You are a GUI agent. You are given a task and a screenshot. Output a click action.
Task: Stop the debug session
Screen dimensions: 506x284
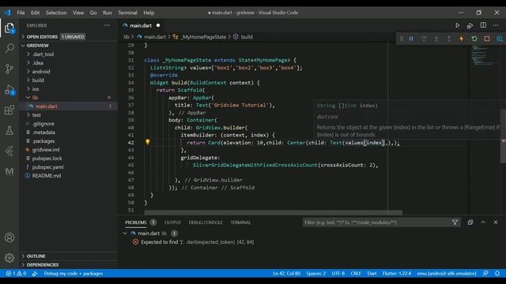[487, 39]
